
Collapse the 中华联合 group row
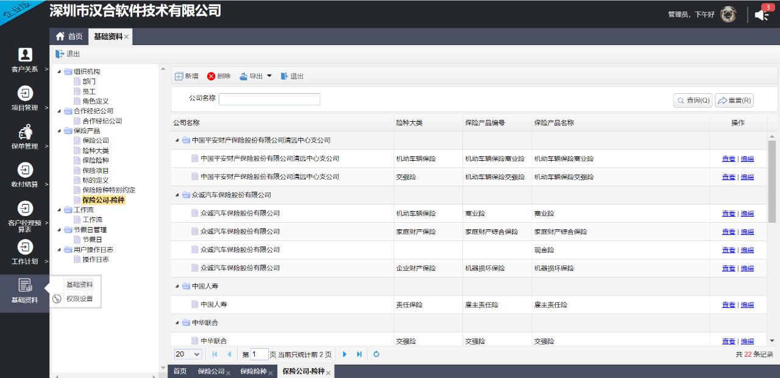[x=177, y=323]
